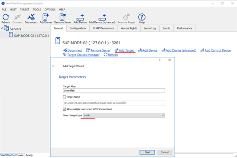Click Add Device (advanced) toolbar icon
The width and height of the screenshot is (237, 158).
click(102, 19)
